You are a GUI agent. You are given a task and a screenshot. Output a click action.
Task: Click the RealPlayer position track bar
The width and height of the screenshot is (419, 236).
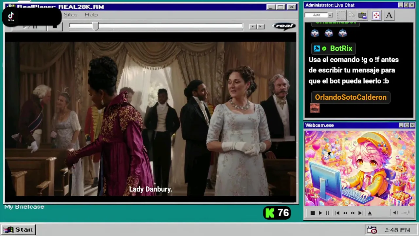(x=156, y=26)
